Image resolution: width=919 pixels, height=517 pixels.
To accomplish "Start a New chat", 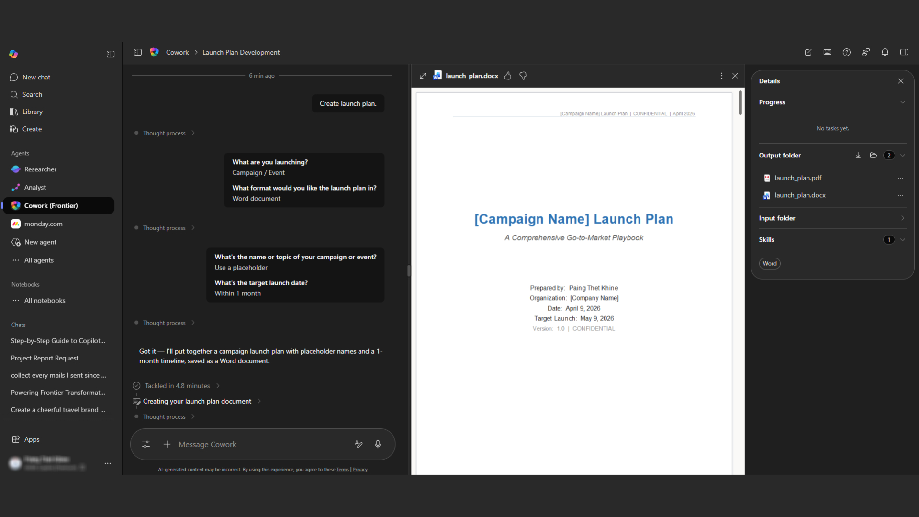I will click(36, 77).
